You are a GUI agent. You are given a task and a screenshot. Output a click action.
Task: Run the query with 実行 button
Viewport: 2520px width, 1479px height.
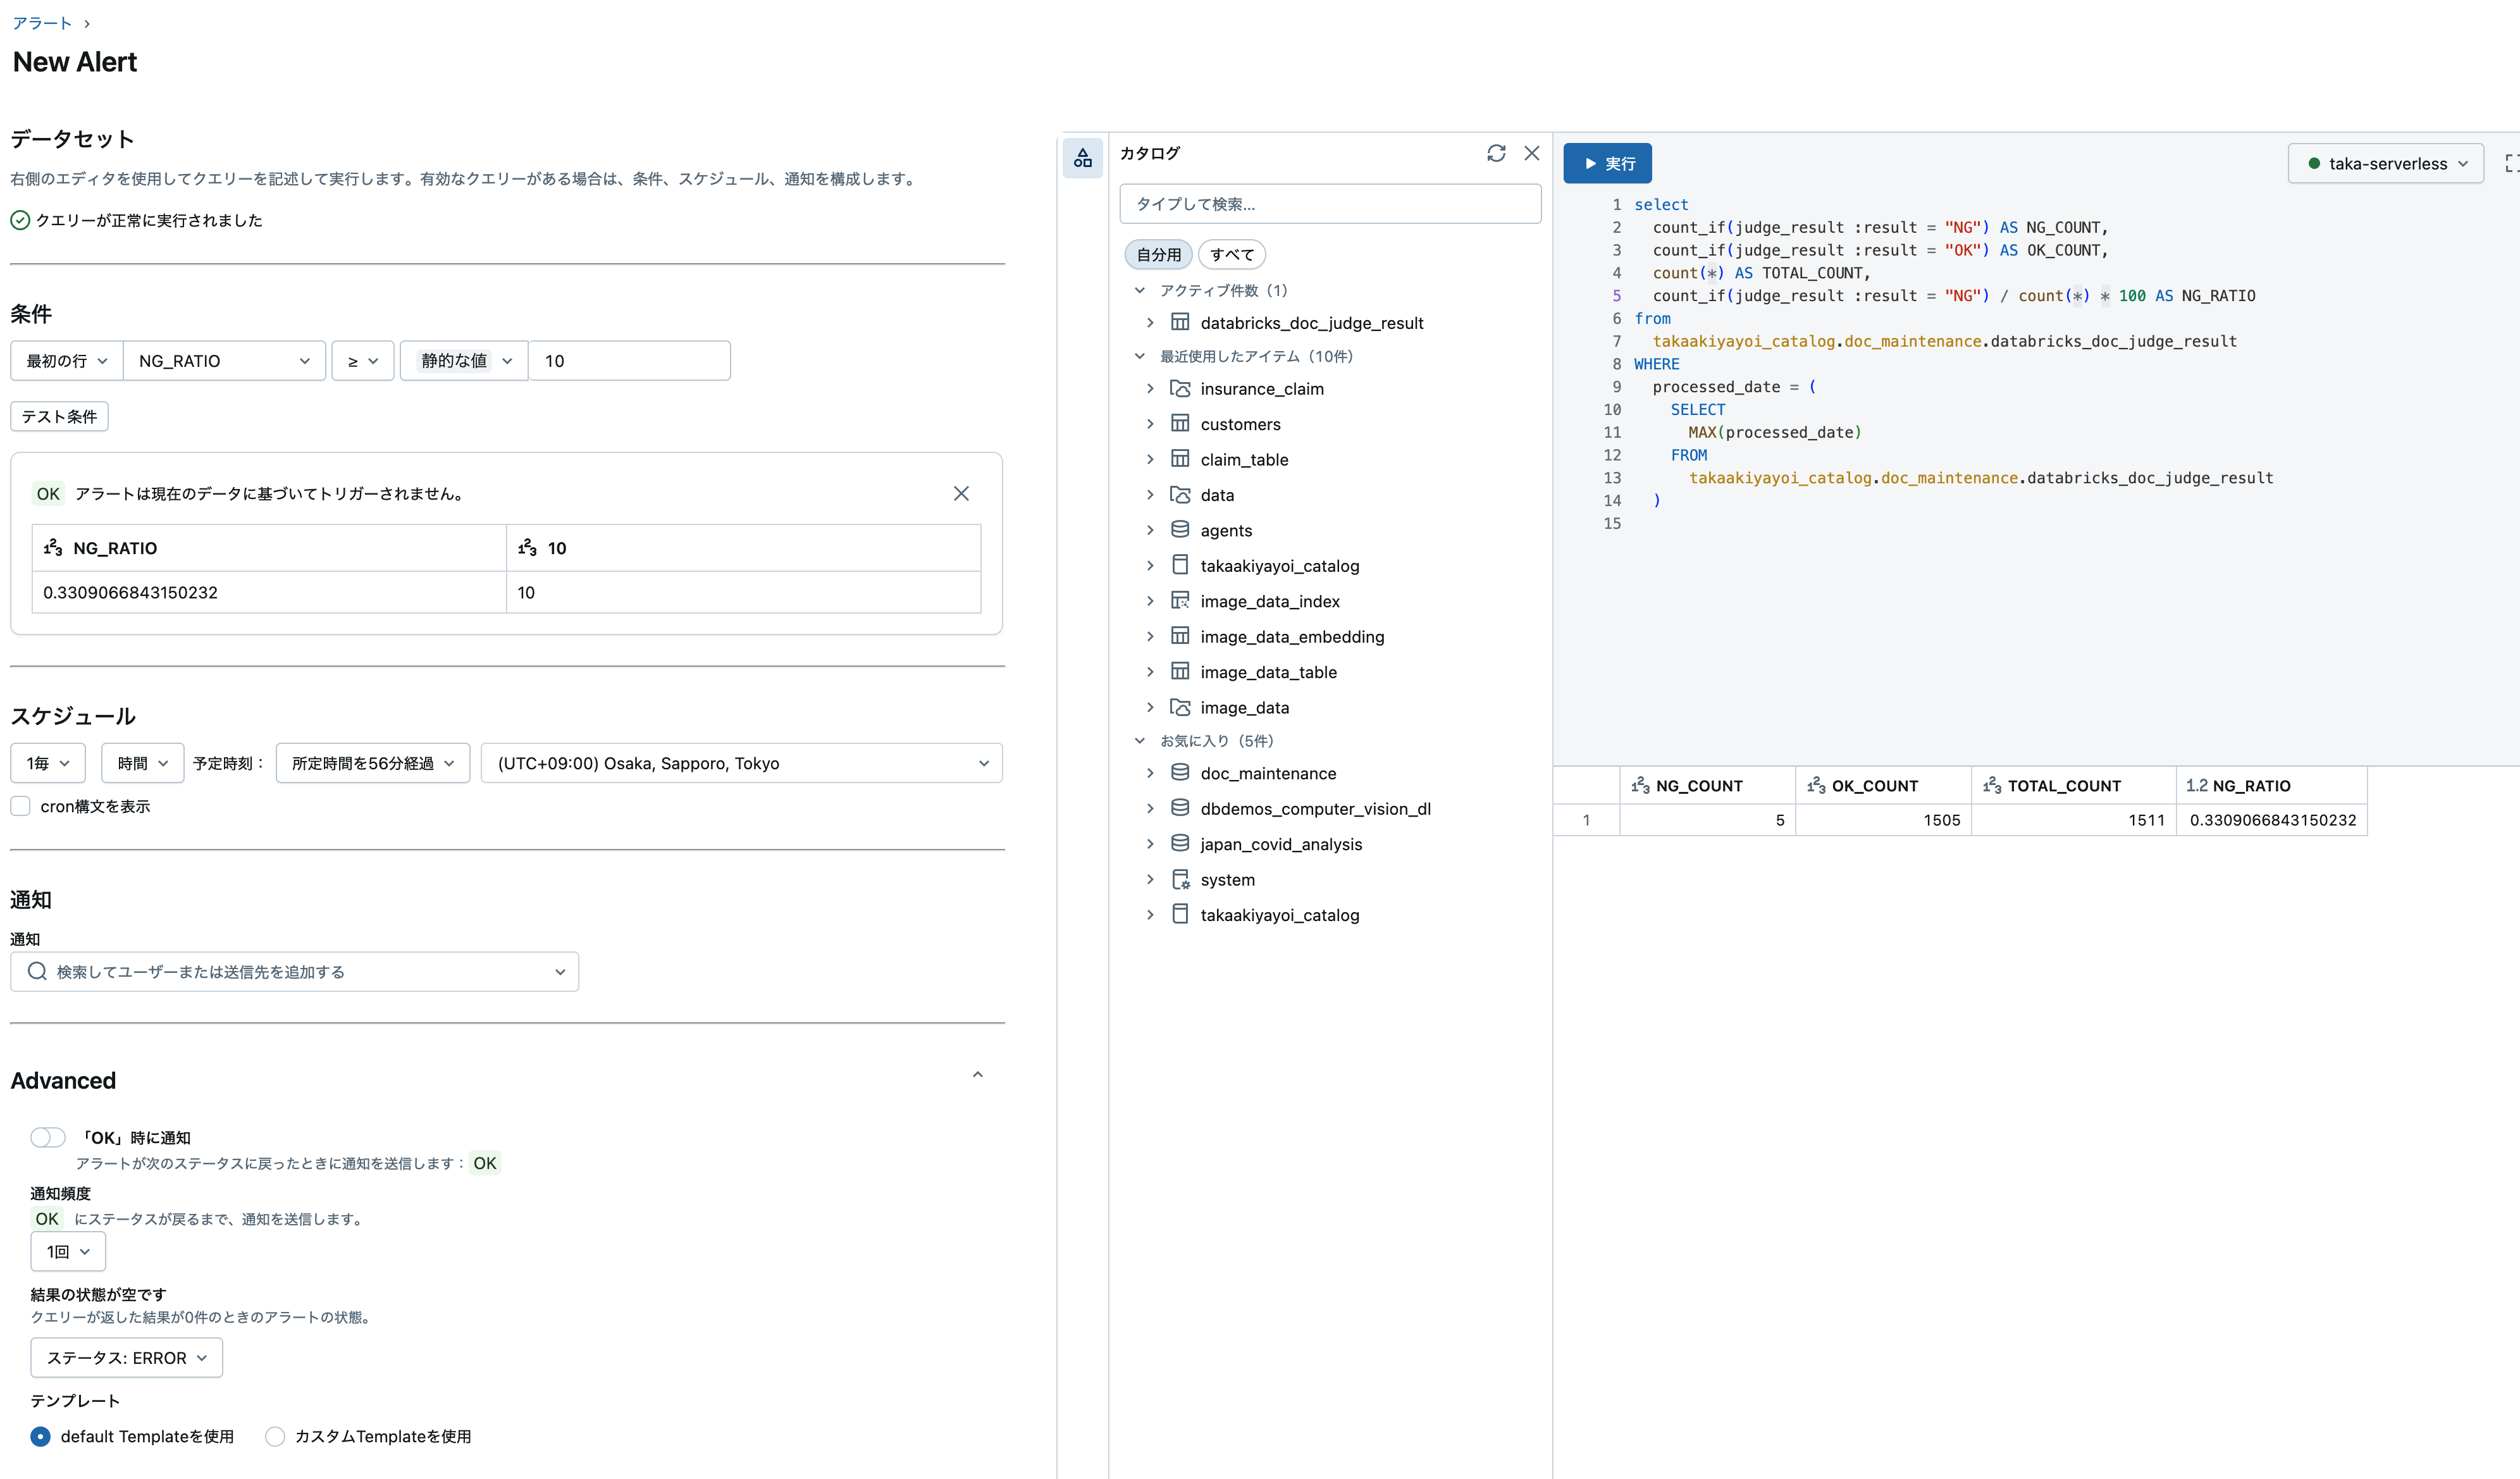[1607, 163]
